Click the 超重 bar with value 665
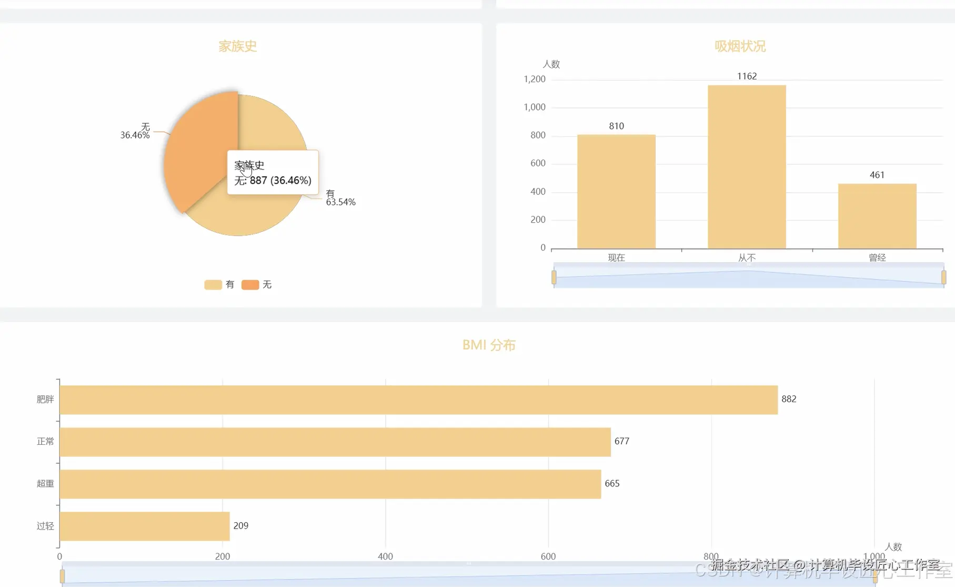955x587 pixels. (330, 484)
